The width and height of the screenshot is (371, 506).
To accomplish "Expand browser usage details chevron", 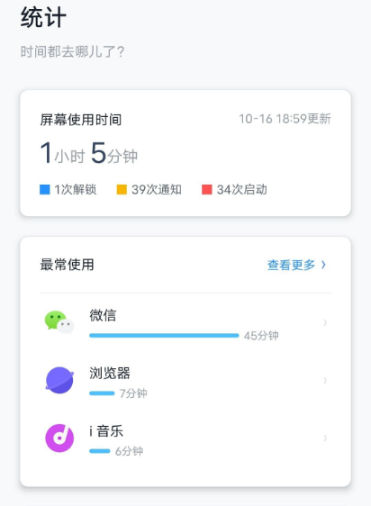I will [325, 380].
